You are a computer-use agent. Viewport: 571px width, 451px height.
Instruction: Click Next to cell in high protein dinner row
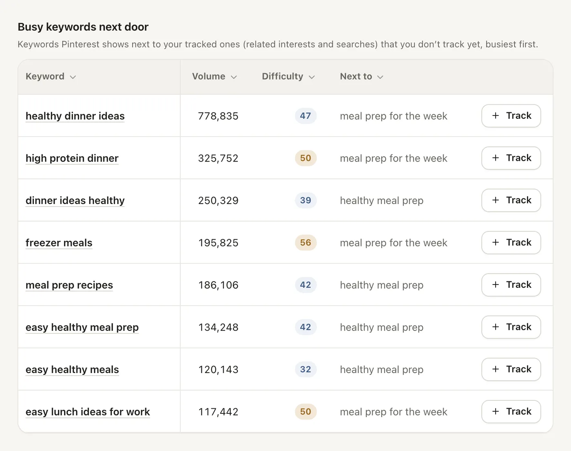(x=394, y=158)
